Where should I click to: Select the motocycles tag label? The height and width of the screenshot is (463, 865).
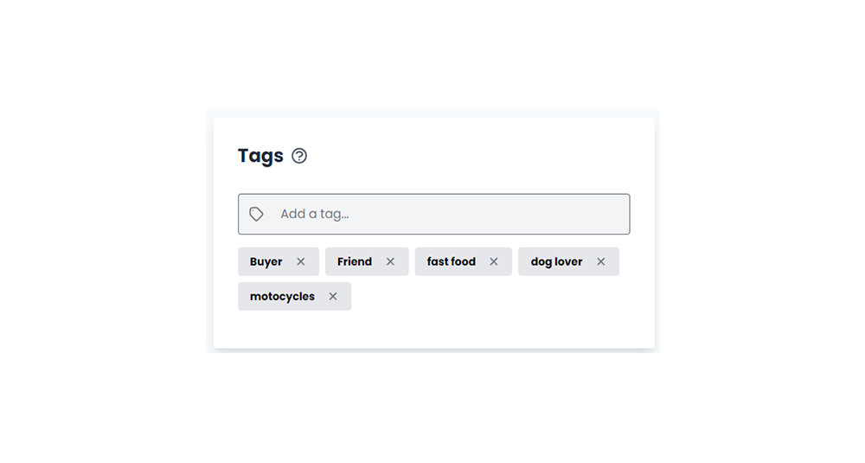[282, 297]
